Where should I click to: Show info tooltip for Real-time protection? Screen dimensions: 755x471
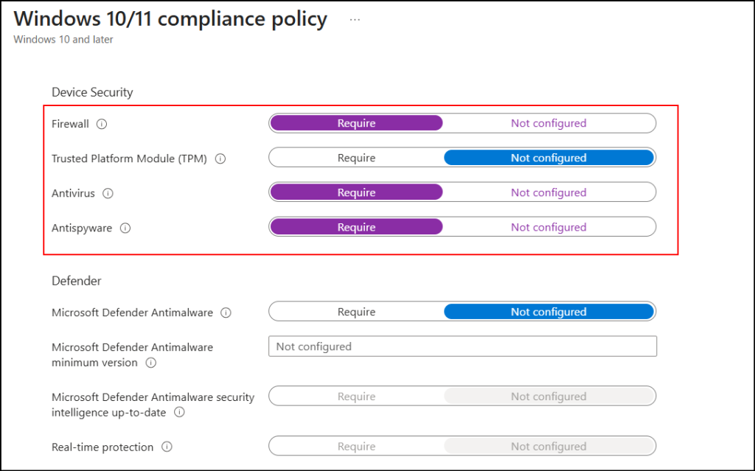(x=167, y=447)
